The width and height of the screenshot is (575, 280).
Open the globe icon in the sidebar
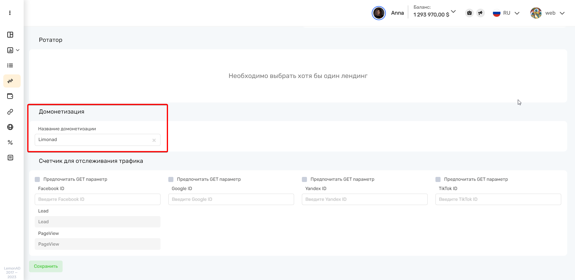pos(10,127)
